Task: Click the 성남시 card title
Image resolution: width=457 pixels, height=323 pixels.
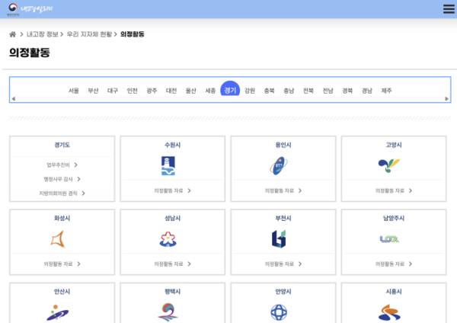Action: click(x=173, y=218)
